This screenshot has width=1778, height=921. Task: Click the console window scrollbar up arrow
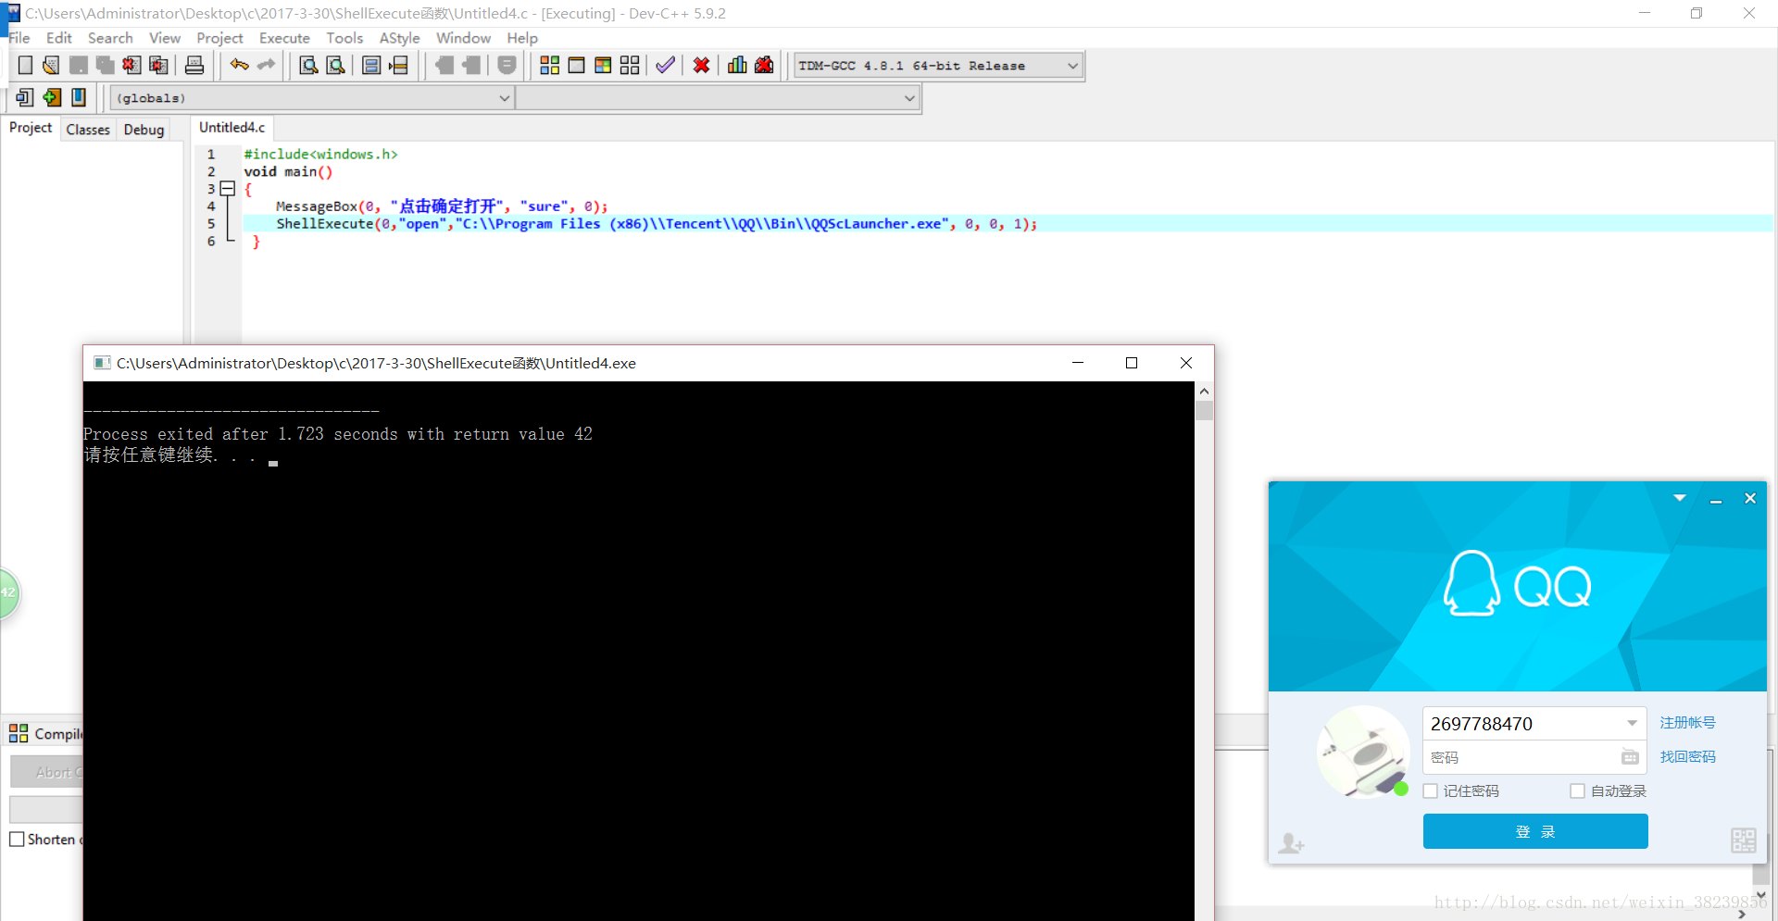(x=1204, y=392)
